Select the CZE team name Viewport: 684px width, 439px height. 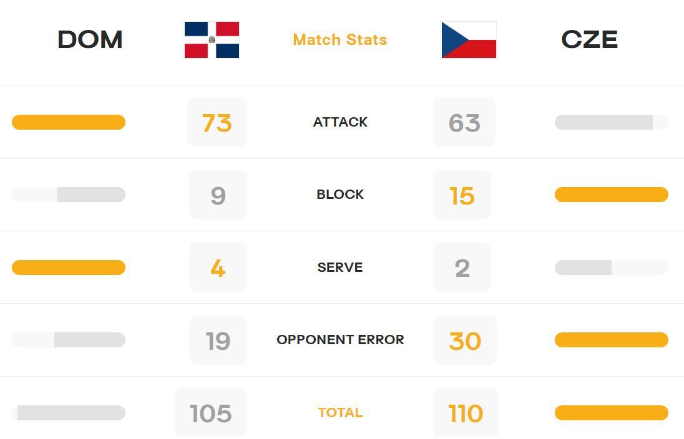[589, 40]
